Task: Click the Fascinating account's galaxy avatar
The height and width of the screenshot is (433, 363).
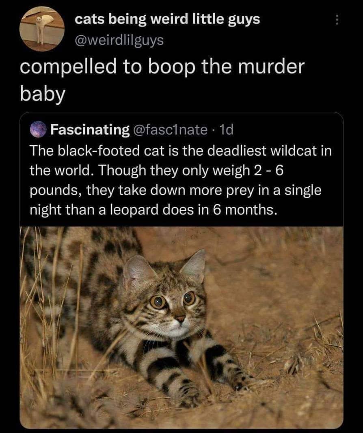Action: click(38, 129)
